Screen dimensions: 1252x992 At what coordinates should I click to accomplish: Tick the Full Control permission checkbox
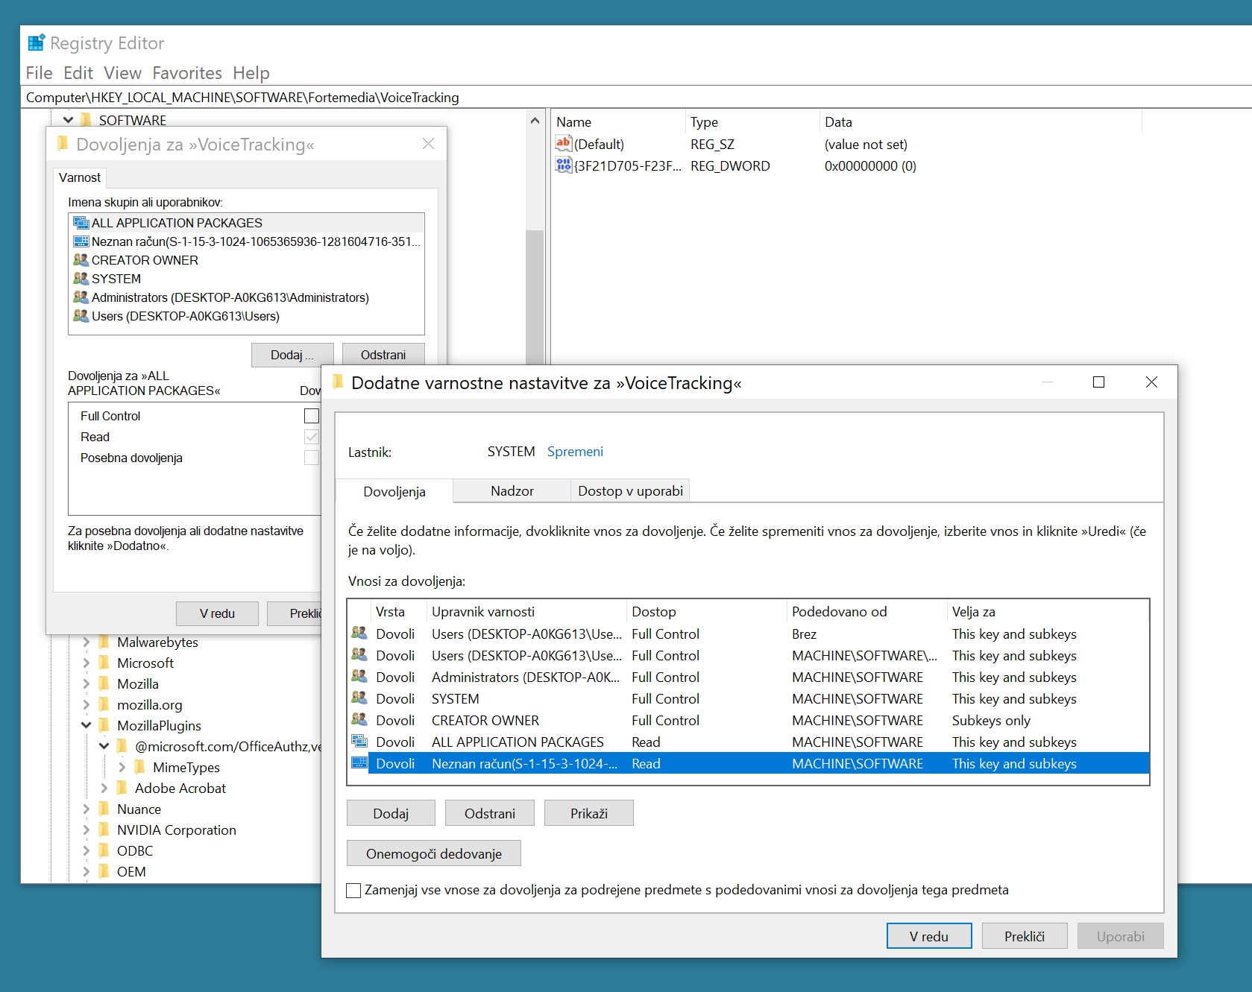(312, 416)
